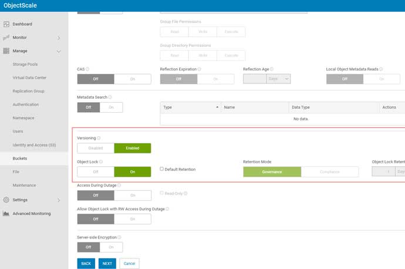Click info icon next to Versioning

(99, 138)
